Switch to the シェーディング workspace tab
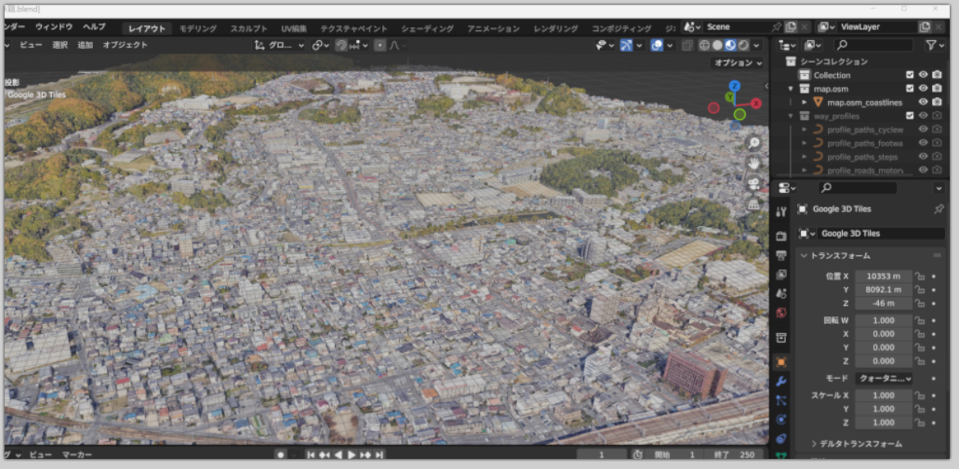This screenshot has height=469, width=959. coord(427,29)
